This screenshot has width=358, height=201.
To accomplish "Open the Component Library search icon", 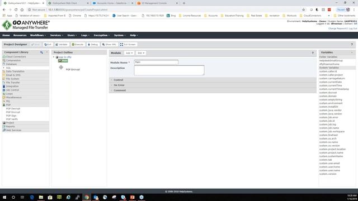I will click(x=41, y=52).
